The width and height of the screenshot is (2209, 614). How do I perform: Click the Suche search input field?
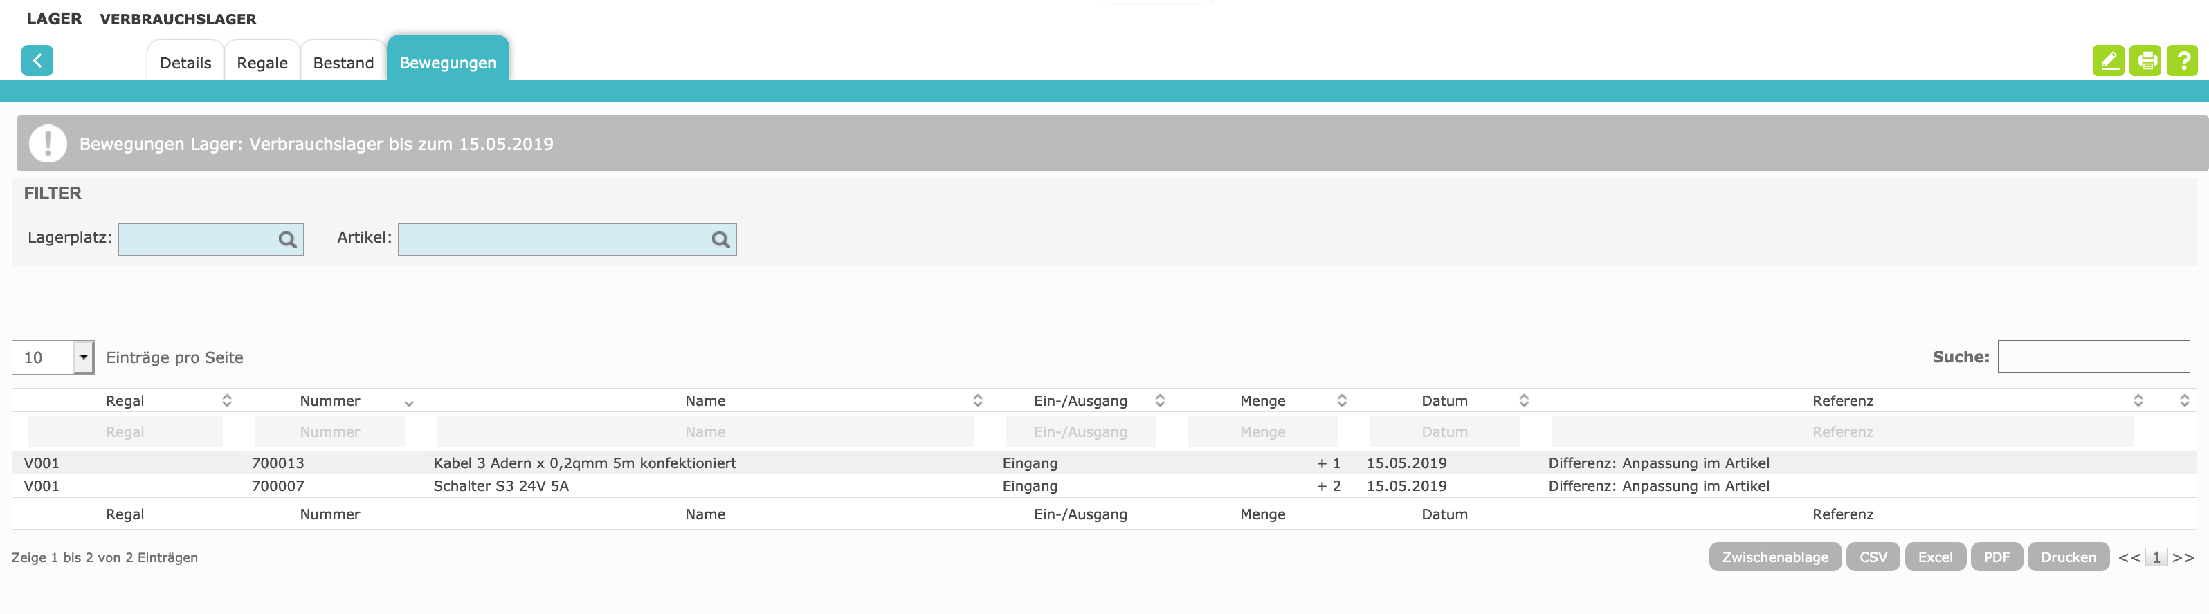[2092, 356]
